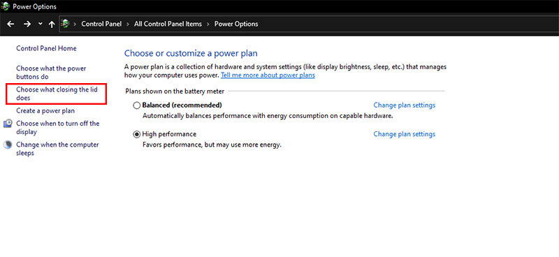Open Tell me more about power plans
Screen dimensions: 559x257
click(268, 75)
